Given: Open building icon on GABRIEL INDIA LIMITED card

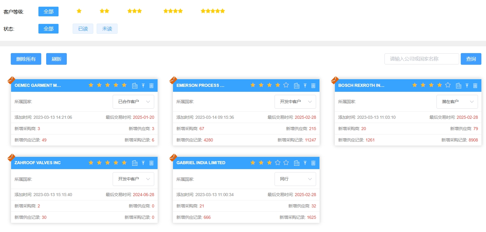Looking at the screenshot, I should tap(296, 163).
